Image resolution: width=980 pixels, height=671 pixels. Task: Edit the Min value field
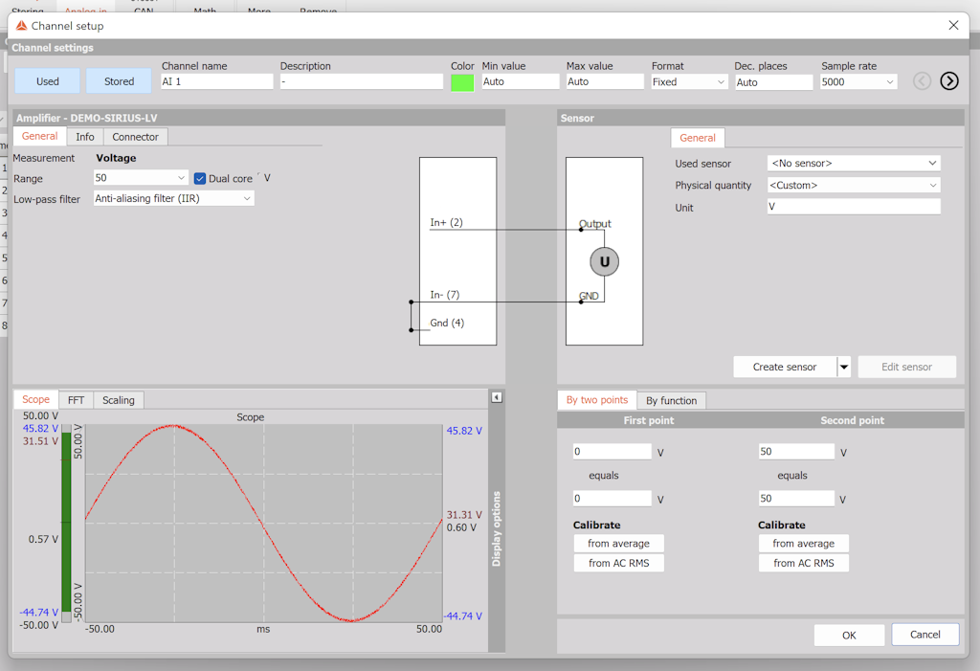520,81
